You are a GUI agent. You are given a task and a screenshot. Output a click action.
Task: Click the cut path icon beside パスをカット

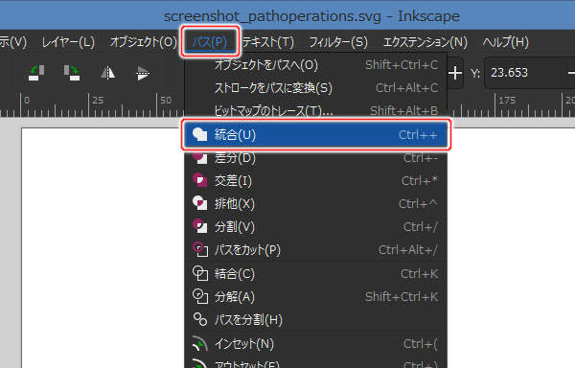pyautogui.click(x=200, y=249)
